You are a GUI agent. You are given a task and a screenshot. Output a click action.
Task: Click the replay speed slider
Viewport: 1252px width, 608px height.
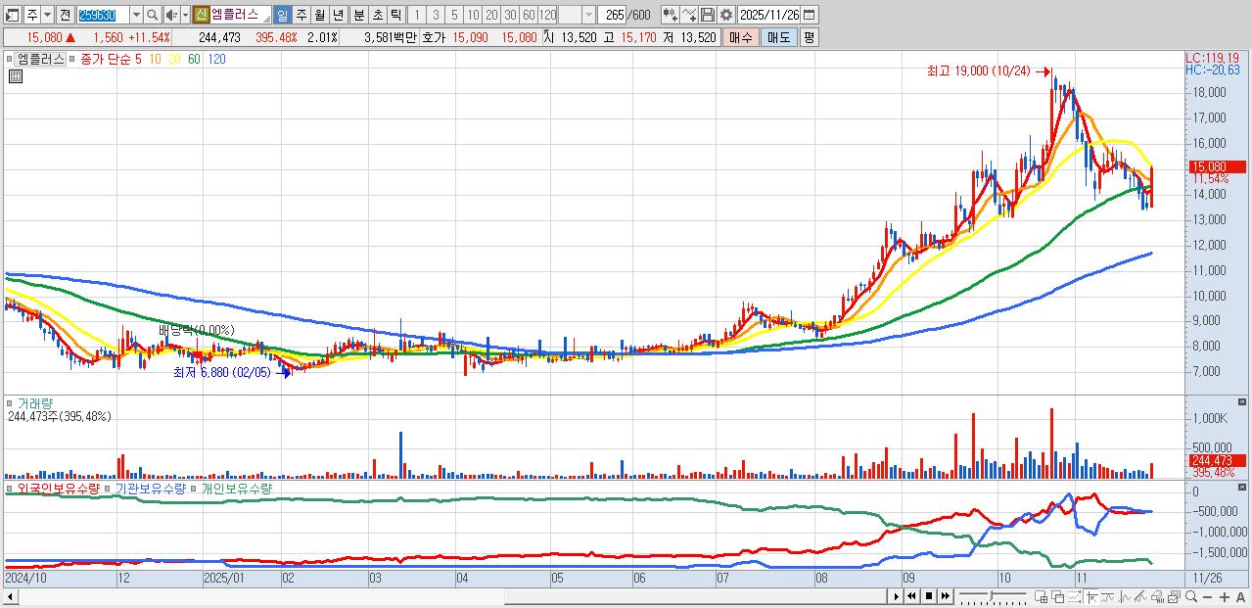(x=993, y=596)
